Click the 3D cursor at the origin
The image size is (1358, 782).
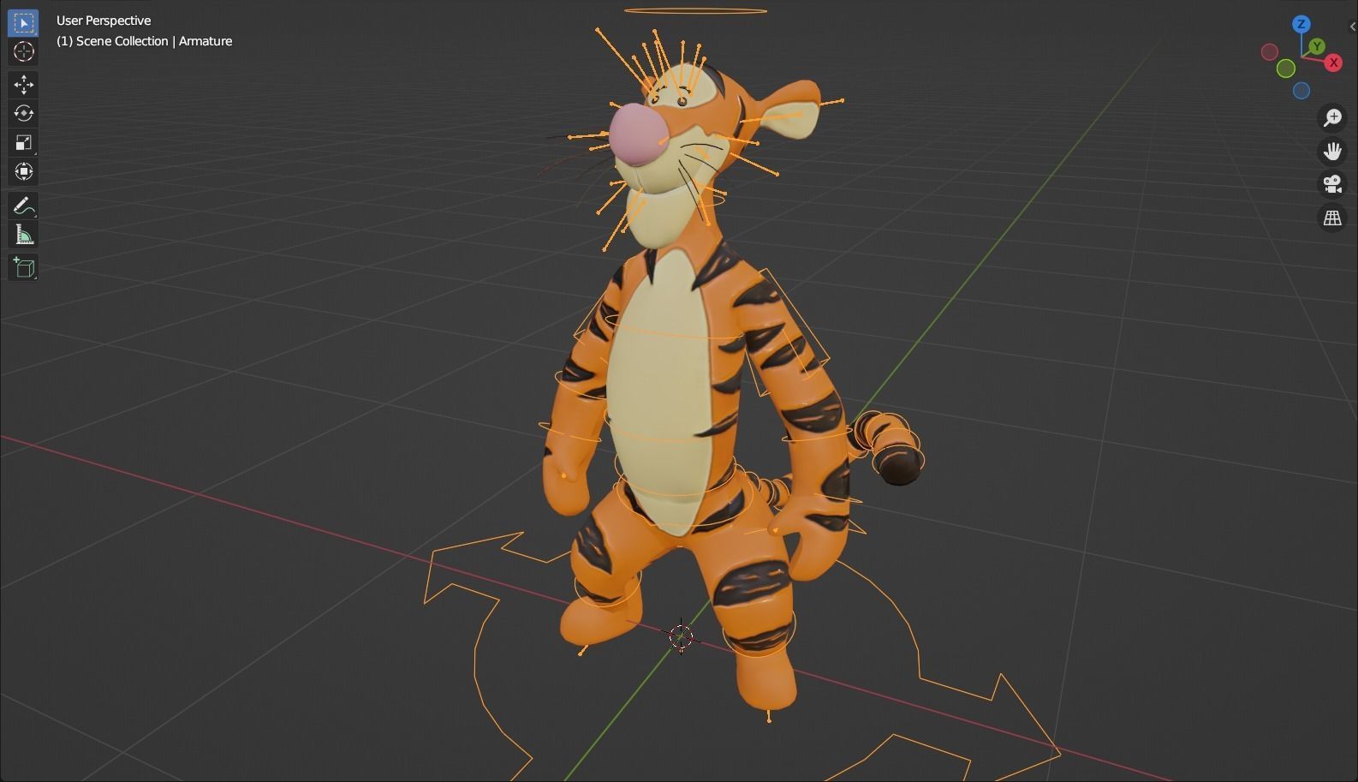tap(682, 636)
